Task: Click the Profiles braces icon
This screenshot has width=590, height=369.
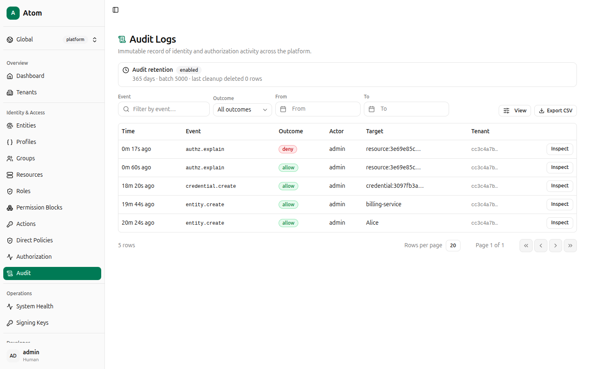Action: point(10,142)
